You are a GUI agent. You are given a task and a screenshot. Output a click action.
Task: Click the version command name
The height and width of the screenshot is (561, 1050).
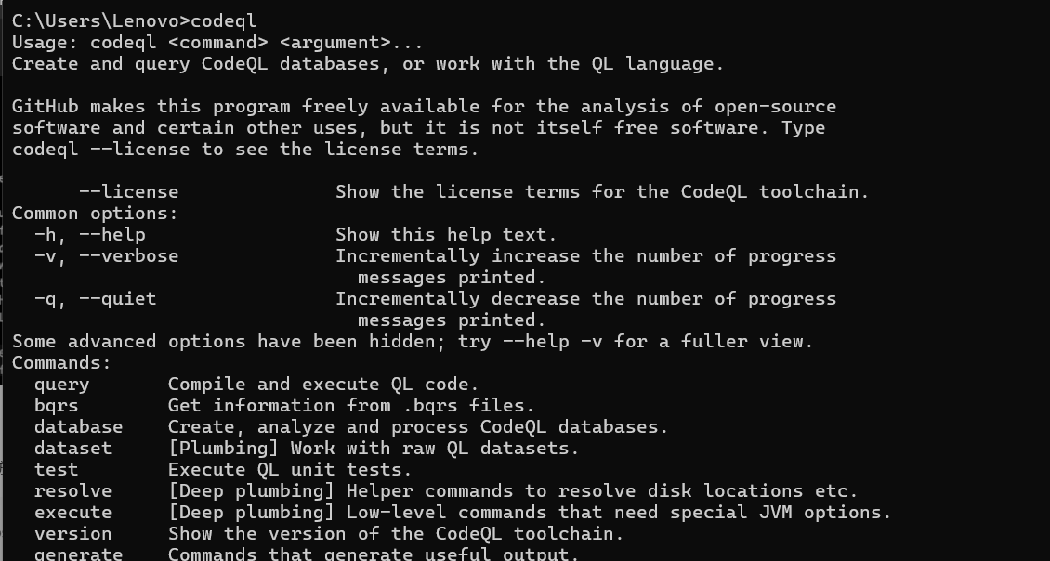(72, 534)
